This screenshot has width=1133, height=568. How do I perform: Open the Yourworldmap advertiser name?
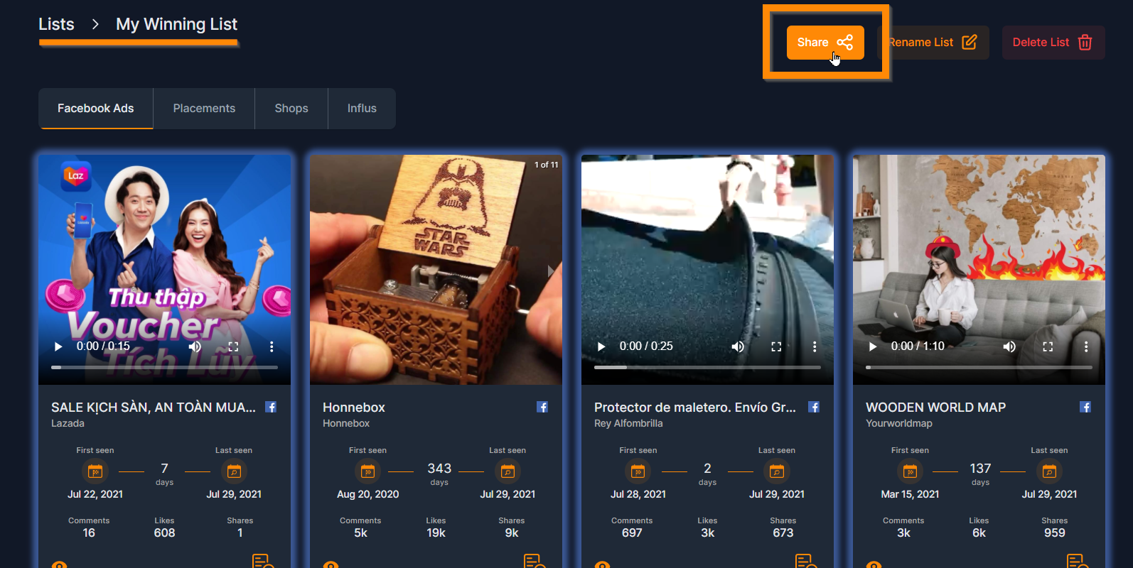coord(899,423)
